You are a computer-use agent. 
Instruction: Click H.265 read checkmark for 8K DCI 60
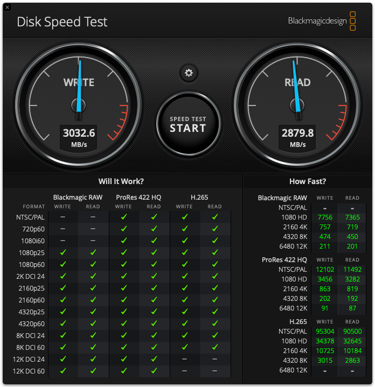tap(215, 347)
